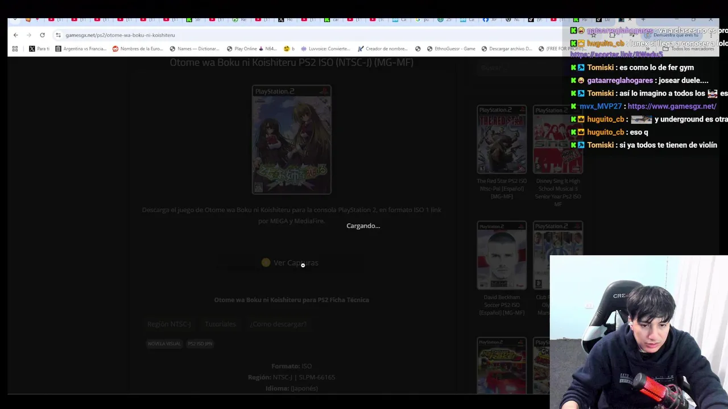Click the page title 'Otome wa Boku ni Koishiteru PS2 ISO'
Image resolution: width=728 pixels, height=409 pixels.
coord(291,62)
